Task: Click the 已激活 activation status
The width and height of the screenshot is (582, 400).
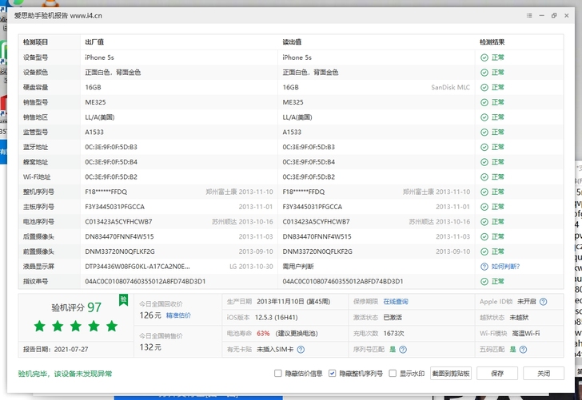Action: click(393, 318)
